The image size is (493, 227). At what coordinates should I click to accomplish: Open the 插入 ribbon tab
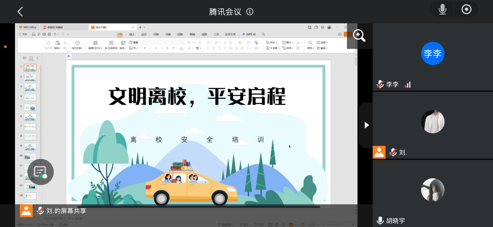pos(132,34)
